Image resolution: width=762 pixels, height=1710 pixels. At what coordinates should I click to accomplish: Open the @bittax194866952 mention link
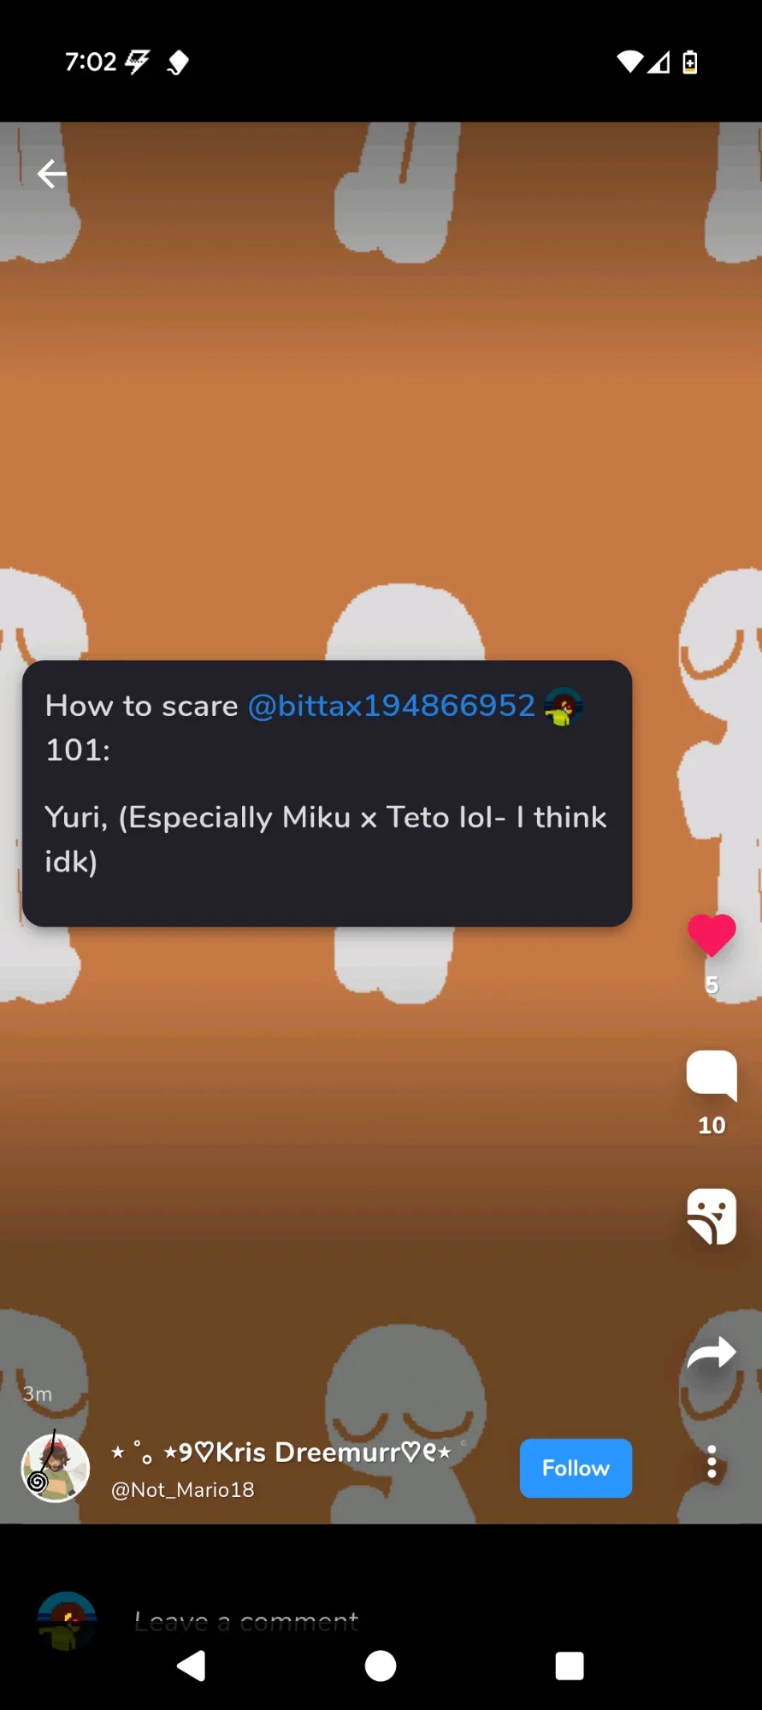coord(392,706)
